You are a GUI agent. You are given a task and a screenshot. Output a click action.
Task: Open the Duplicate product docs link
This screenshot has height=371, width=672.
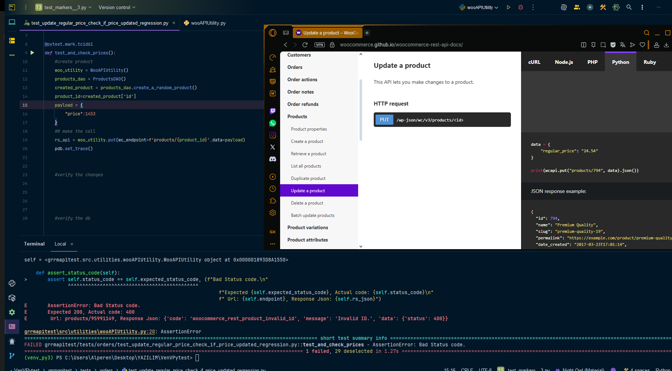click(x=308, y=178)
